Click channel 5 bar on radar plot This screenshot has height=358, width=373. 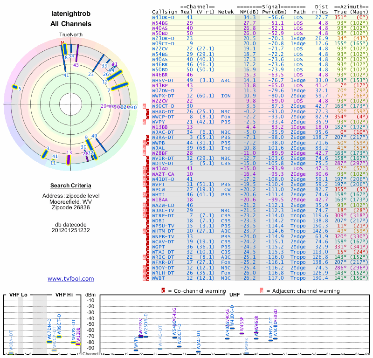pos(15,87)
